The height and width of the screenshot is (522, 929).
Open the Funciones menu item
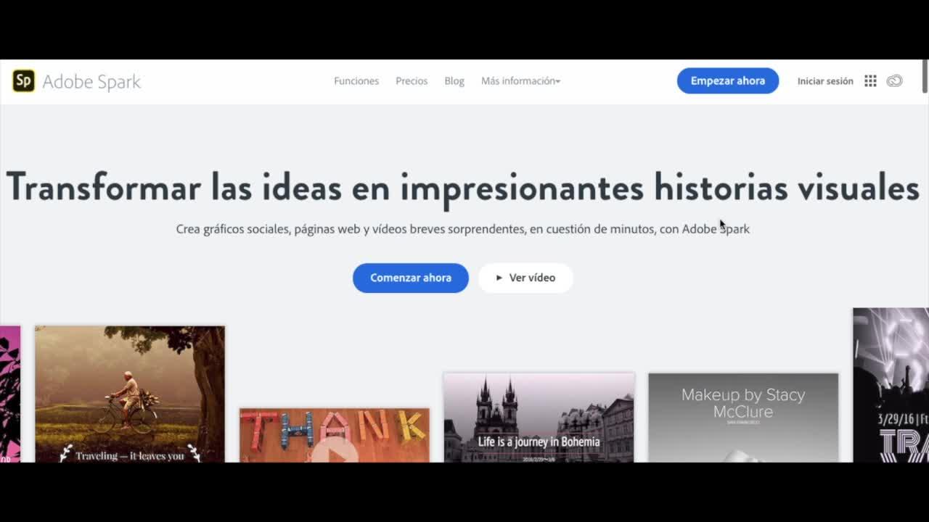356,81
